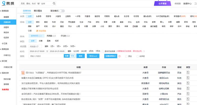
Task: Click the purple 公开课堂 banner button
Action: [x=162, y=3]
